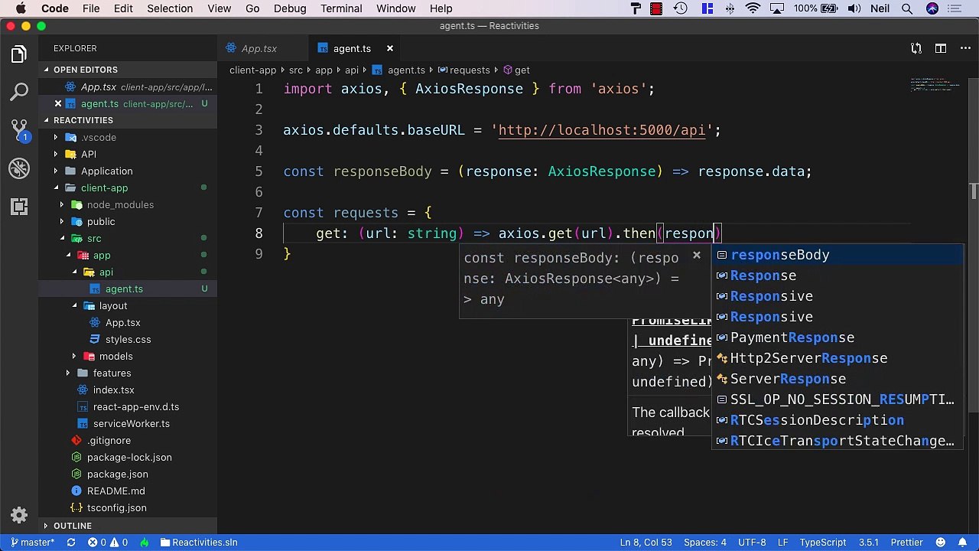
Task: Change file encoding UTF-8
Action: point(753,543)
